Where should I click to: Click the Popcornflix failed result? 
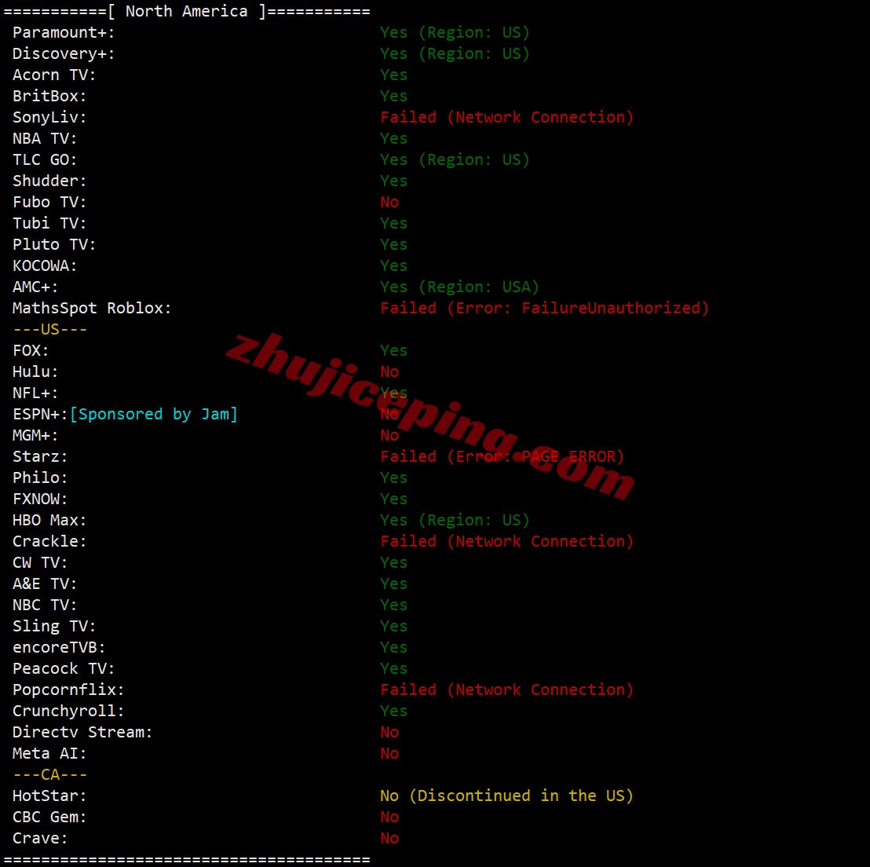(506, 690)
